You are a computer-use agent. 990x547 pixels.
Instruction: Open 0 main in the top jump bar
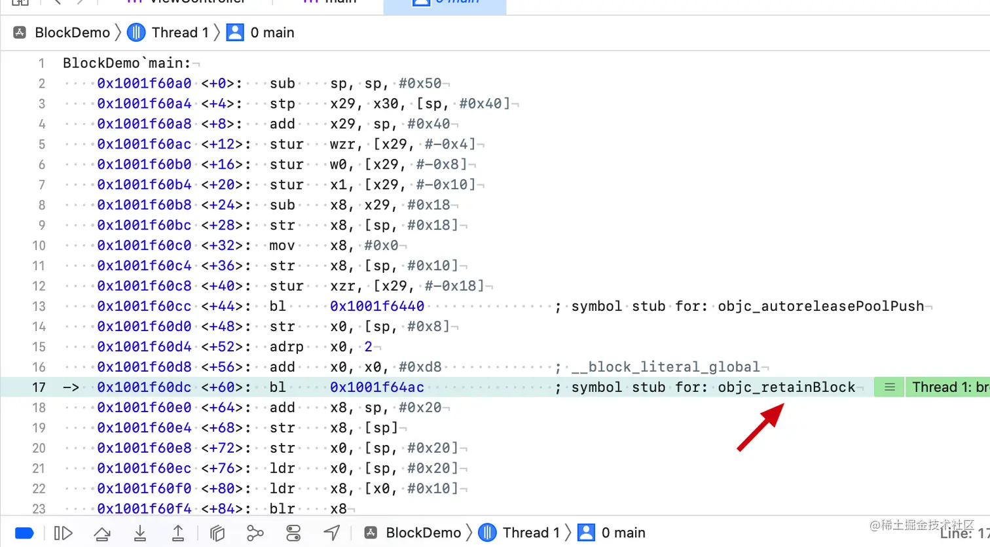[x=261, y=32]
